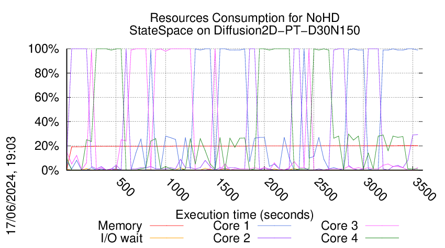Click the 100% y-axis label
Viewport: 445px width, 248px height.
43,49
